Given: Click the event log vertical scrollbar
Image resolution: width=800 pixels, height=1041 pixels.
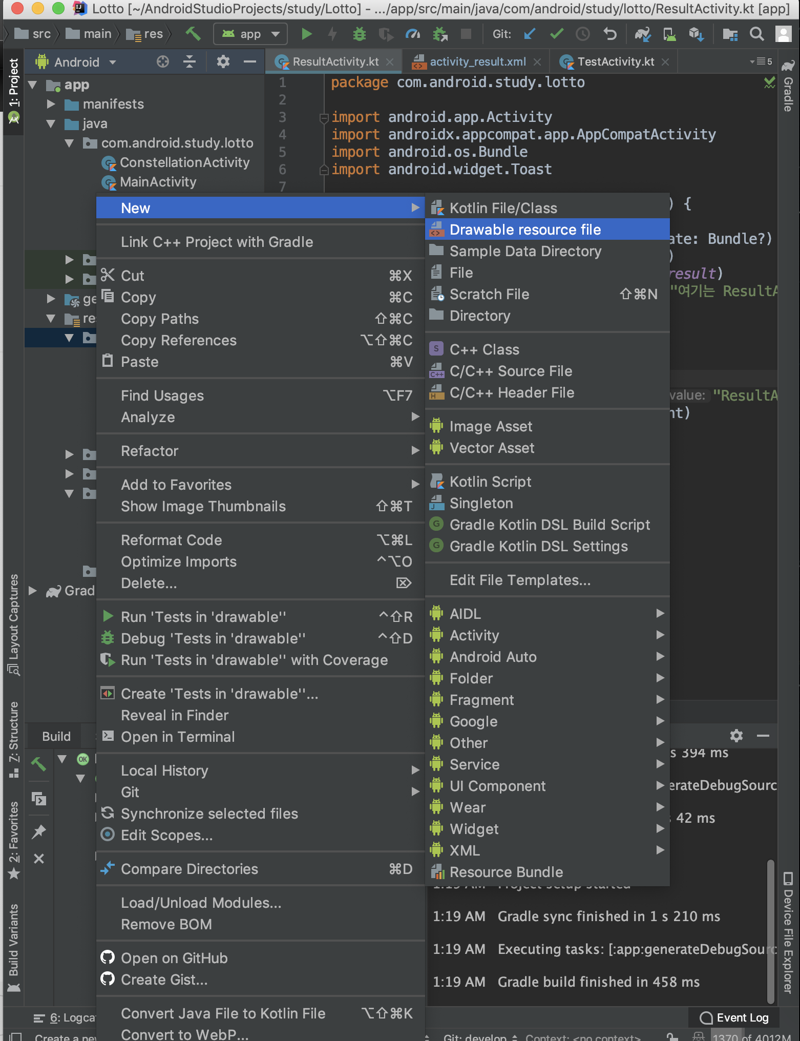Looking at the screenshot, I should pyautogui.click(x=770, y=931).
